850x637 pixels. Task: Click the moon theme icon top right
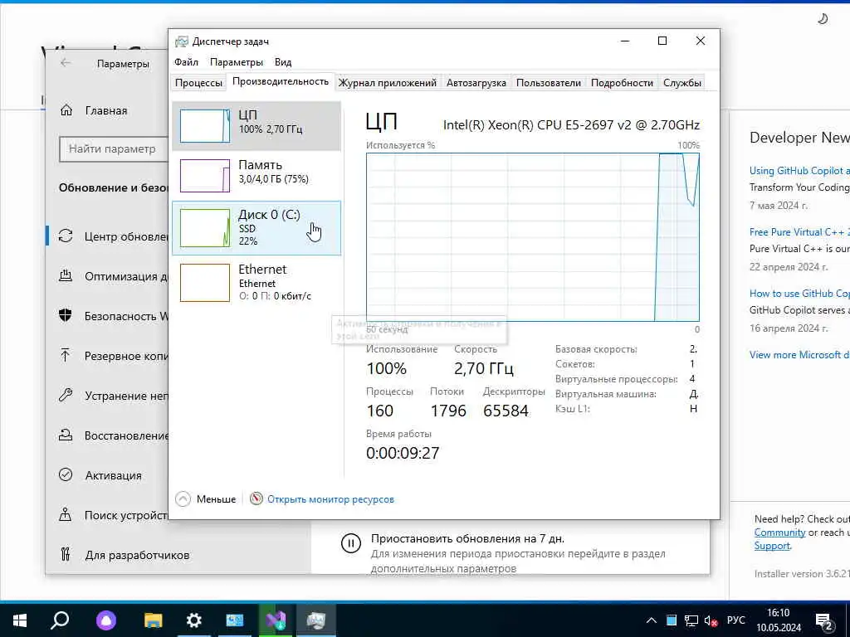point(823,20)
